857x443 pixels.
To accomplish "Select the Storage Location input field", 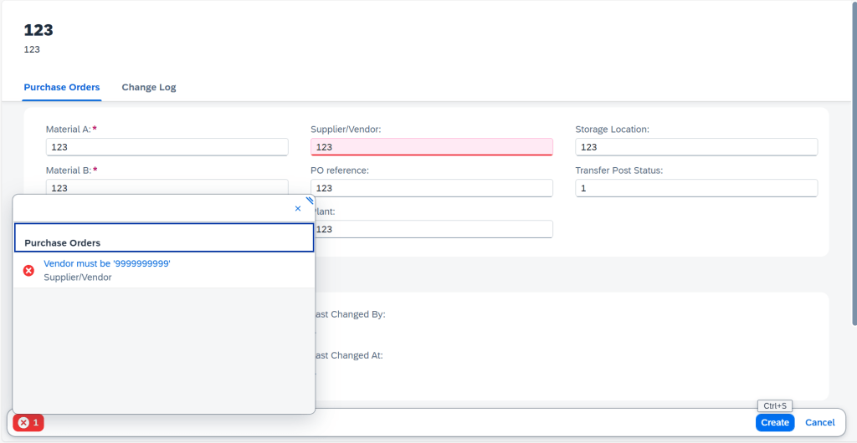I will (x=695, y=147).
